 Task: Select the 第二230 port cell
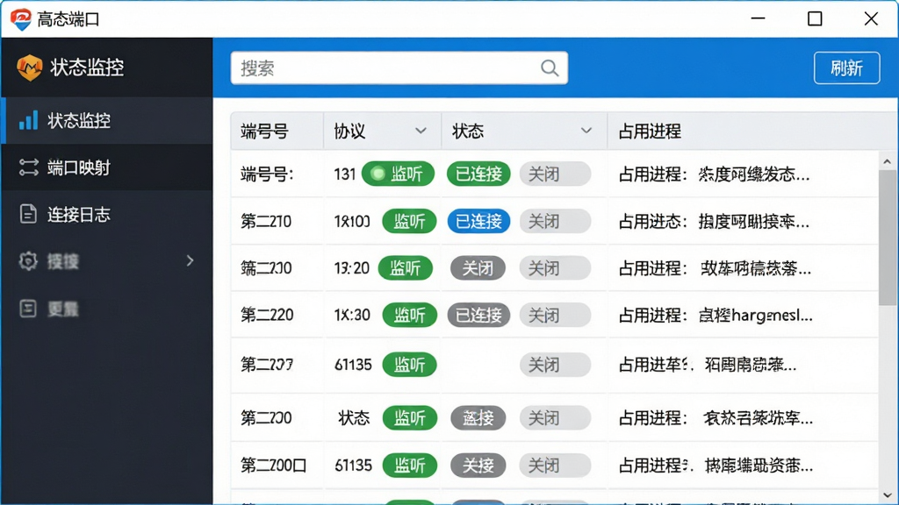[x=266, y=268]
